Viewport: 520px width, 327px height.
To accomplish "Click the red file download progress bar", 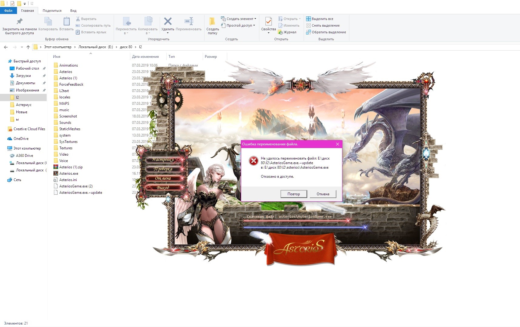I will (296, 221).
